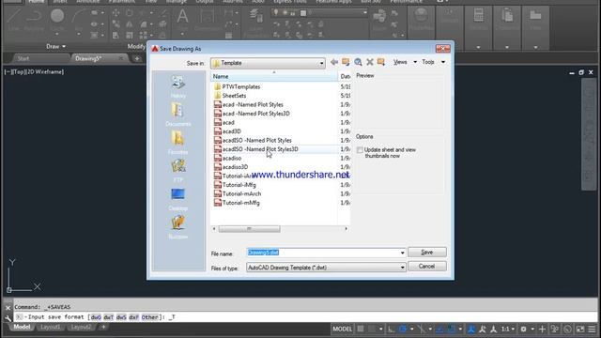Viewport: 601px width, 338px height.
Task: Open the Tools dropdown menu
Action: point(433,62)
